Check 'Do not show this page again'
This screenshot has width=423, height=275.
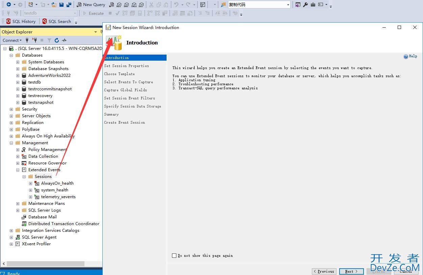[x=174, y=256]
